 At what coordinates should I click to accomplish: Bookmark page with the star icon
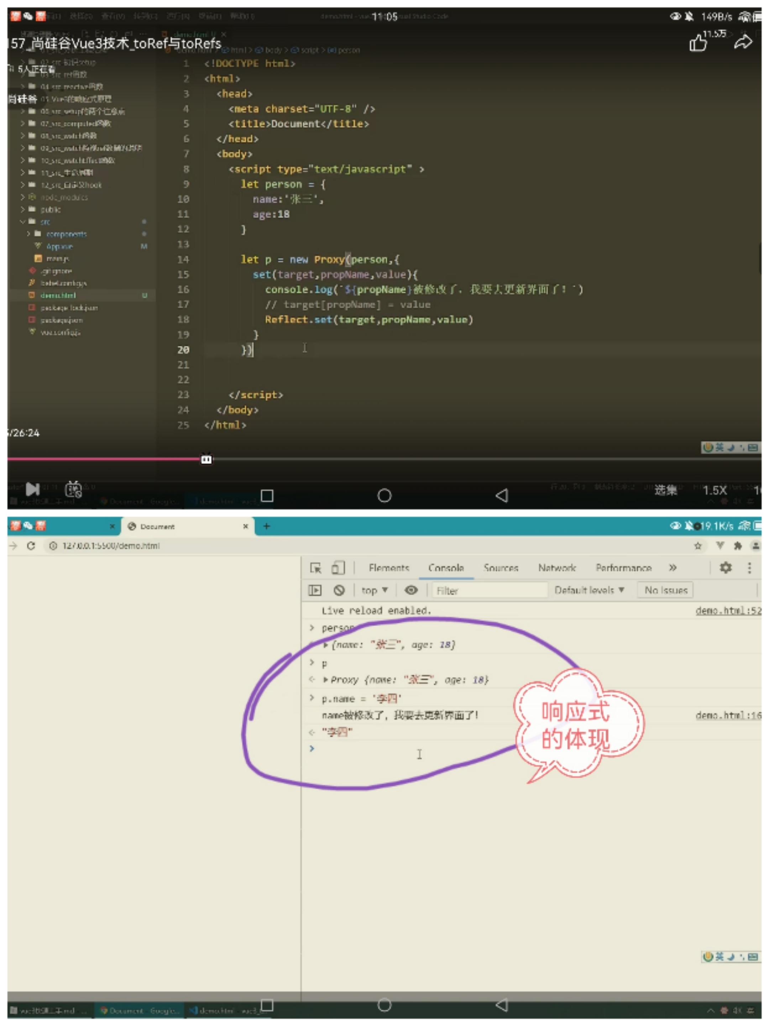point(697,546)
